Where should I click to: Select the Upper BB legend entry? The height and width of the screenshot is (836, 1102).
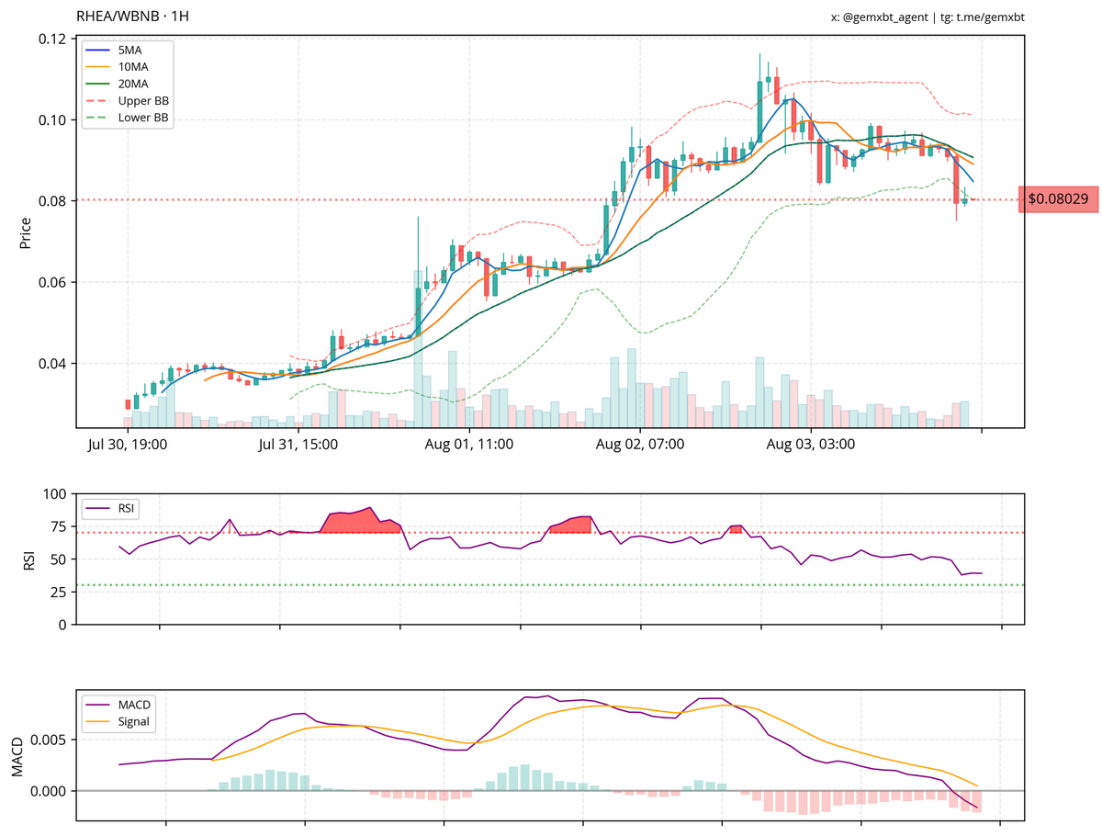(x=129, y=101)
